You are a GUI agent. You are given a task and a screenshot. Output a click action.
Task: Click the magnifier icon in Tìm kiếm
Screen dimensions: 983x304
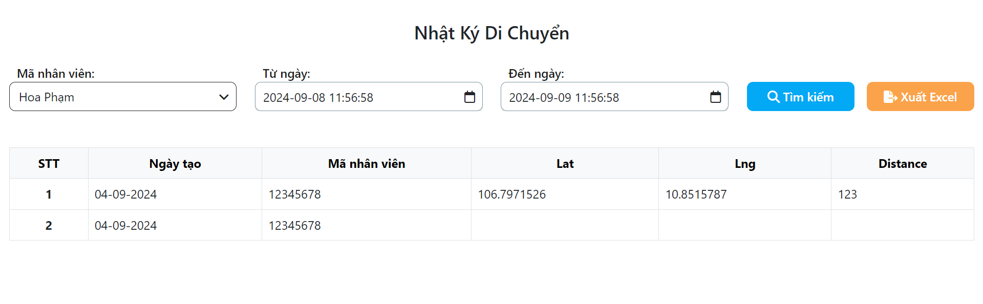pyautogui.click(x=773, y=97)
